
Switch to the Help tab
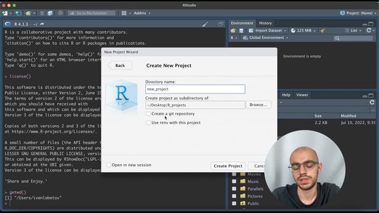point(286,95)
